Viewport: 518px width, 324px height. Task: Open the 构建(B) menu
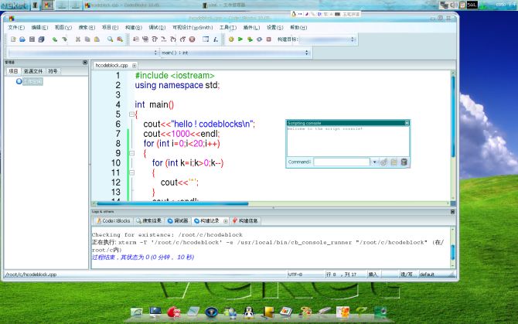click(134, 27)
